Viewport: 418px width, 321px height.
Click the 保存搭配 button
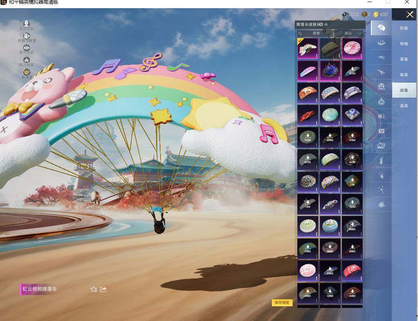pos(282,303)
